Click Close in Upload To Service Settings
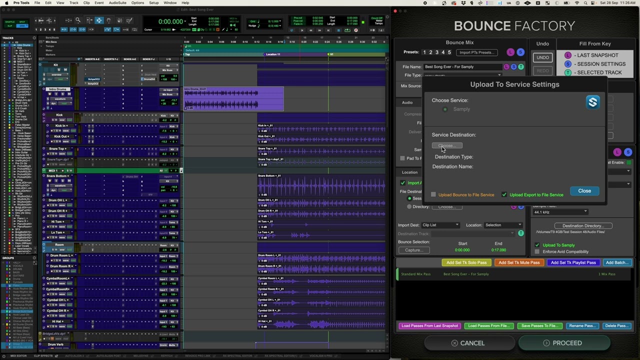 tap(584, 190)
